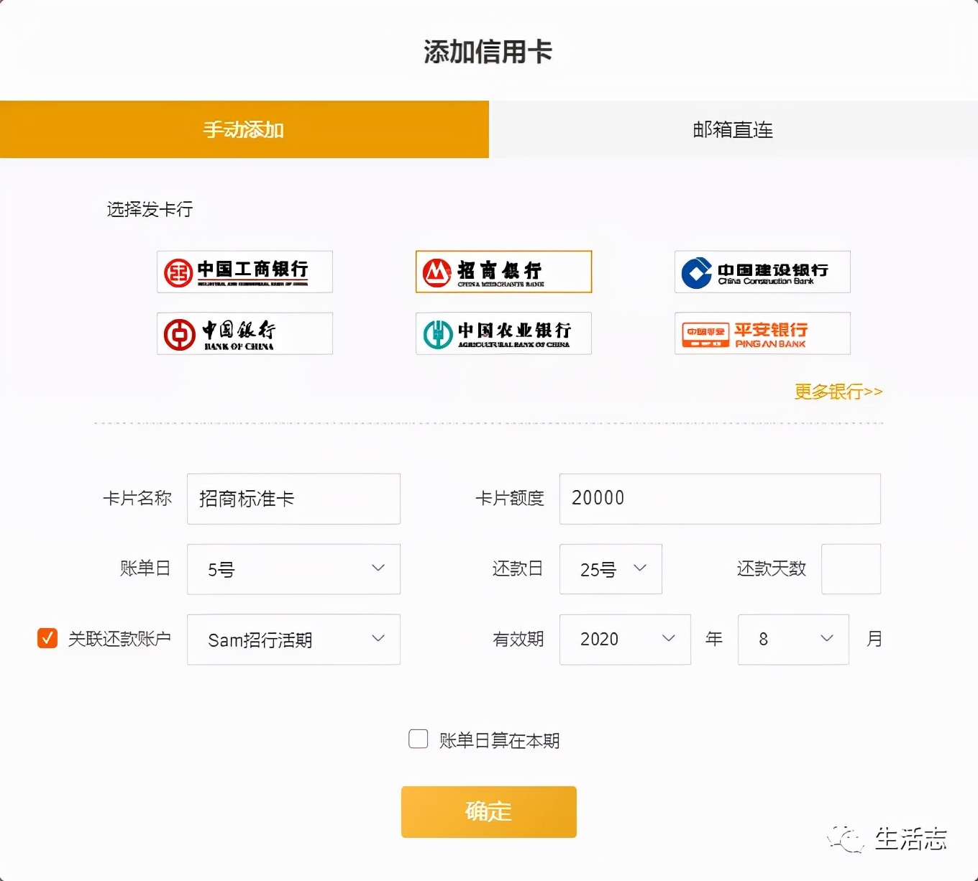Select the 中国工商银行 bank logo
This screenshot has width=978, height=881.
click(244, 272)
